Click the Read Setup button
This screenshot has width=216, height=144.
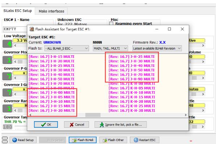tap(23, 140)
